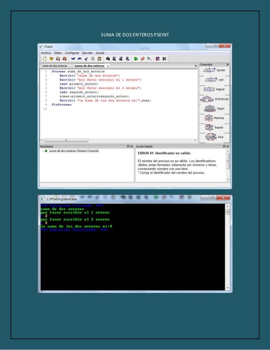Insert the Si-Entonces command
Image resolution: width=270 pixels, height=350 pixels.
pyautogui.click(x=214, y=99)
